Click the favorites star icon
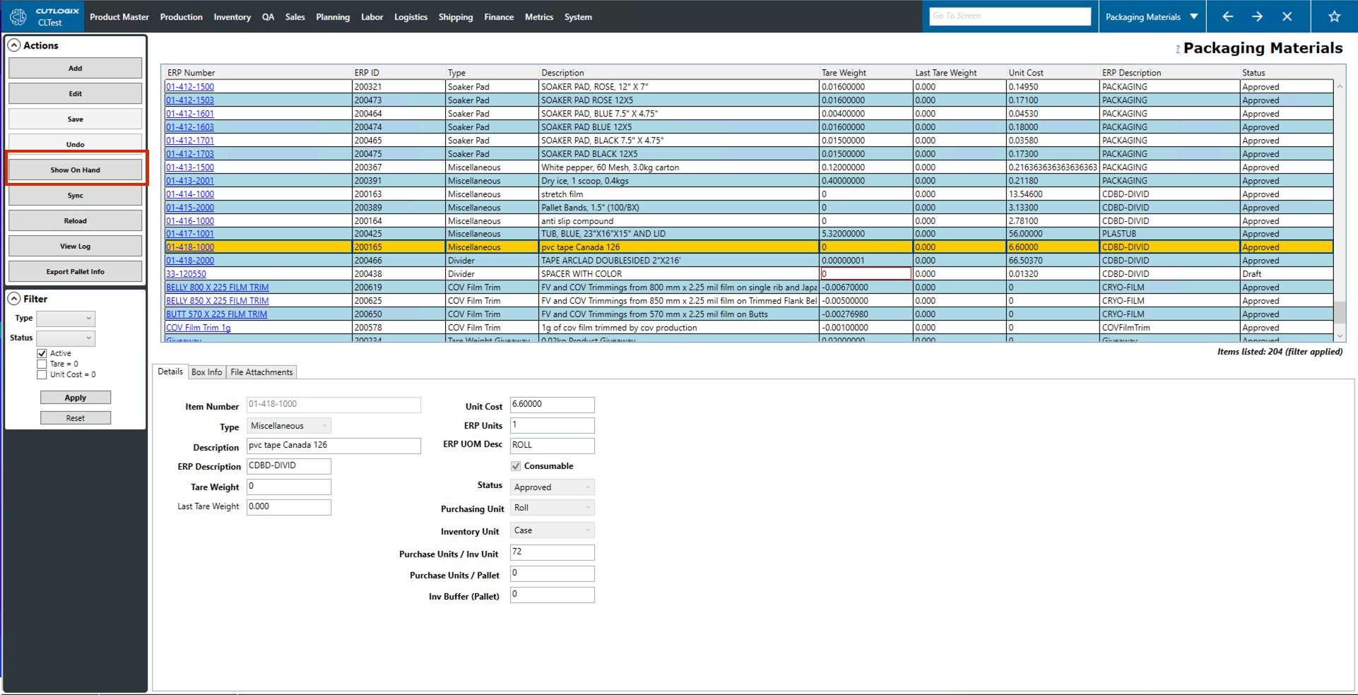 coord(1334,16)
